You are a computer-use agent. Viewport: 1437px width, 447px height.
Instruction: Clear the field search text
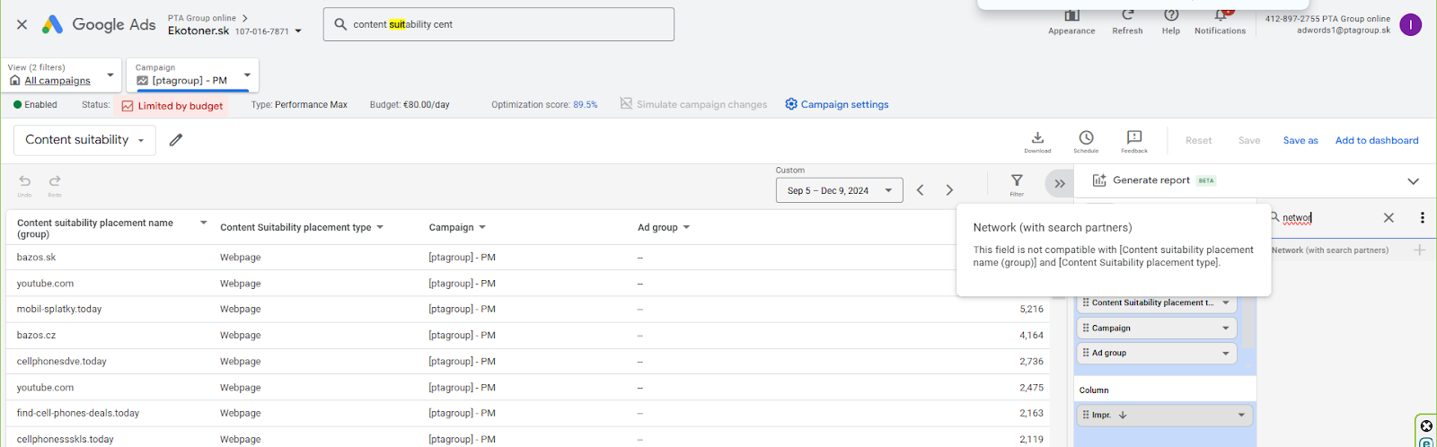coord(1389,218)
